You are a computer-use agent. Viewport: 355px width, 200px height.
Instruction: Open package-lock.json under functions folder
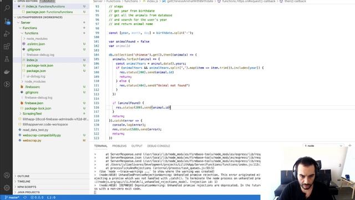(40, 66)
